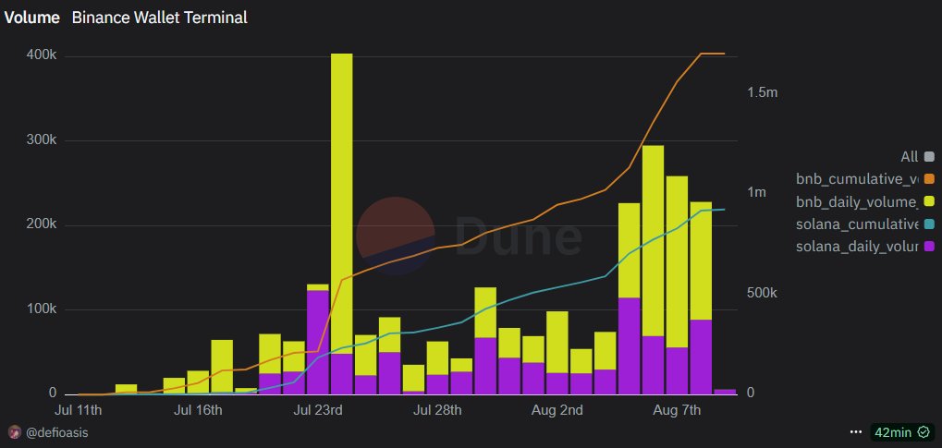Screen dimensions: 942x448
Task: Click the Aug 2nd axis label
Action: 557,411
